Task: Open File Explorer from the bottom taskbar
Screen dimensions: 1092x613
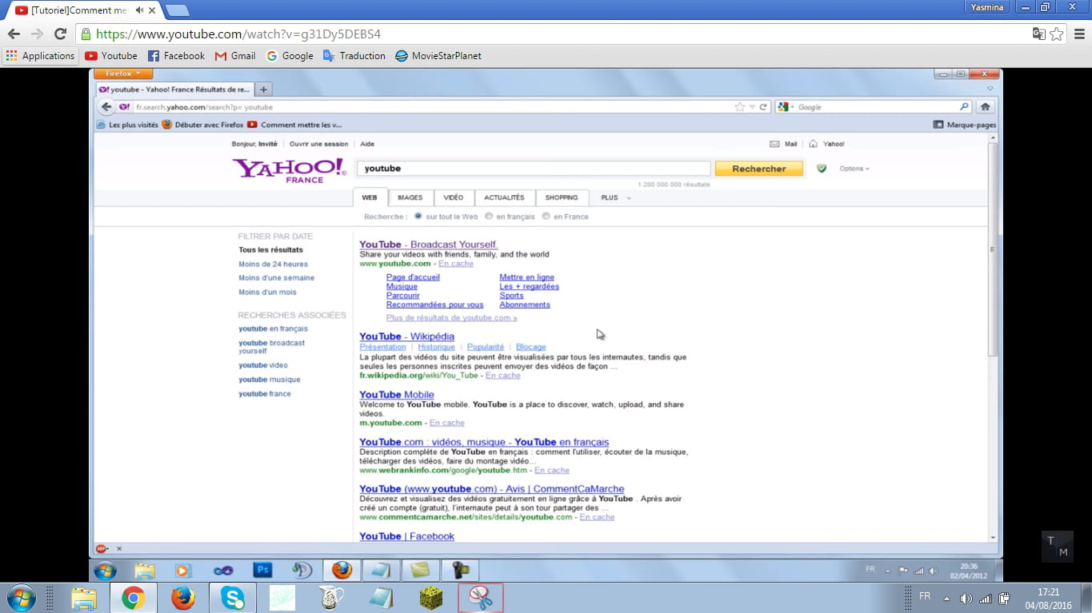Action: click(x=83, y=599)
